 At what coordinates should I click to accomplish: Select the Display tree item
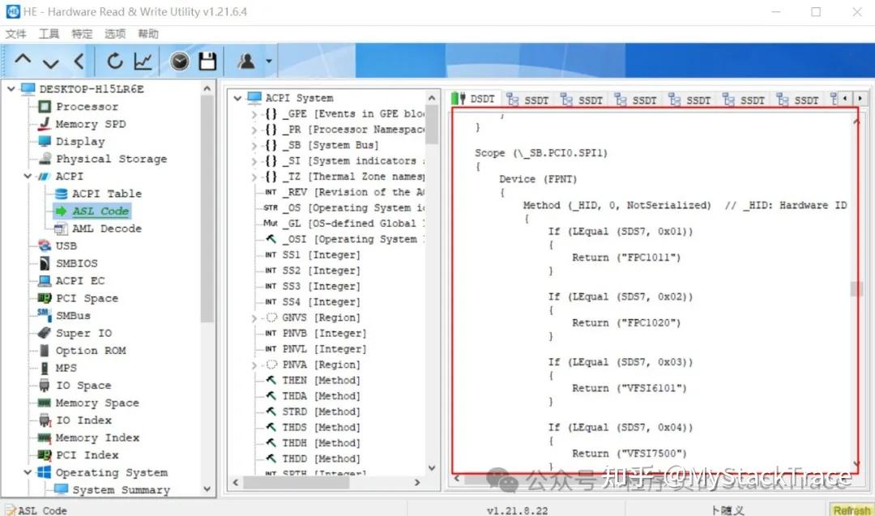click(x=79, y=141)
